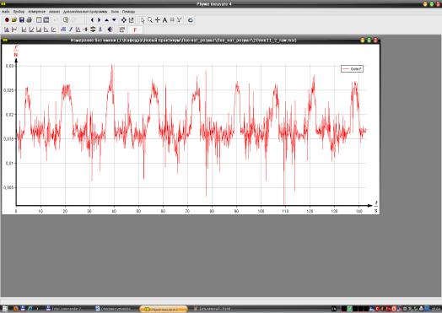Screen dimensions: 442x313
Task: Click the language indicator in the system tray
Action: tap(334, 309)
